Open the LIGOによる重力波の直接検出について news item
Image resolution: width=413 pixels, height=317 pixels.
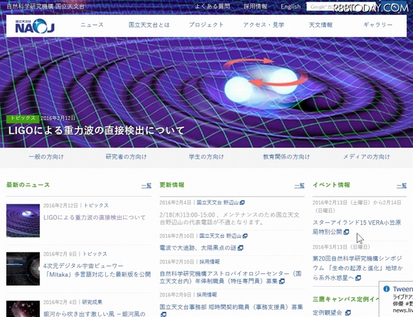(x=94, y=217)
